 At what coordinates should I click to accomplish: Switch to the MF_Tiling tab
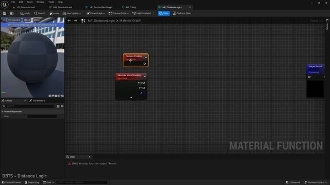point(130,7)
